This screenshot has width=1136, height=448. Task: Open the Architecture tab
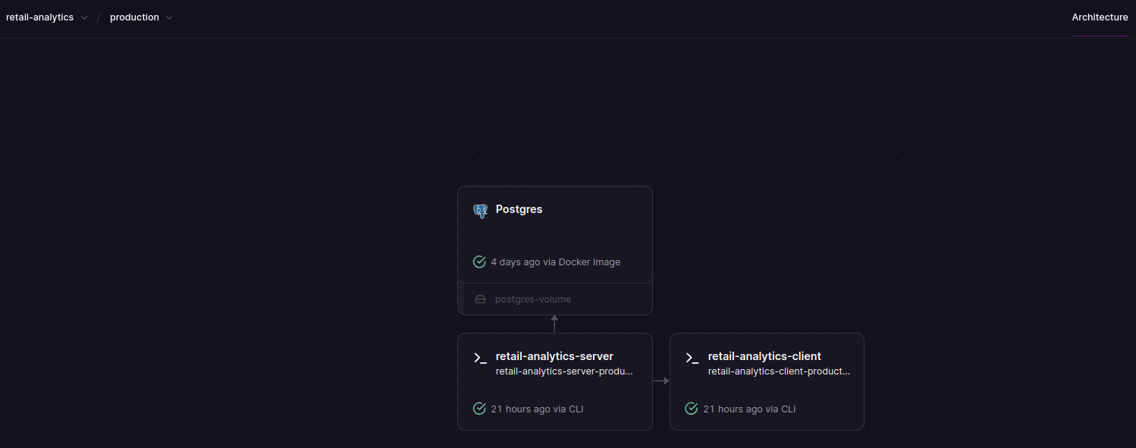tap(1100, 17)
